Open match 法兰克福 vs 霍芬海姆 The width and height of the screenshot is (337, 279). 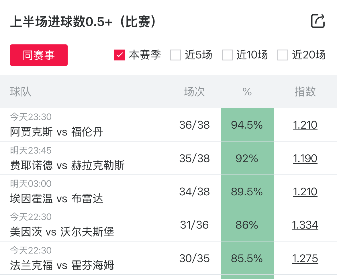(x=62, y=266)
